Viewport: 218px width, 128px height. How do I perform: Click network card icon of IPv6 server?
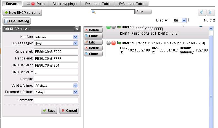(119, 27)
